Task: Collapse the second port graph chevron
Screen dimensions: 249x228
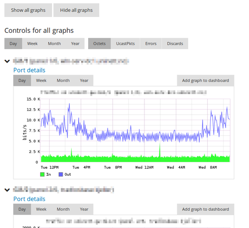Action: click(7, 190)
